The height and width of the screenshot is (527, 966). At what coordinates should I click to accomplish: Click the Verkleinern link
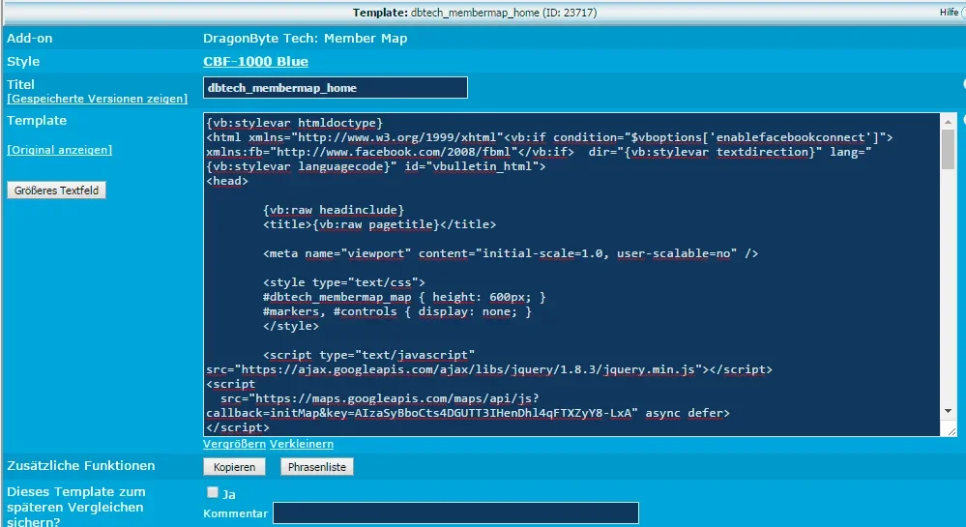point(302,444)
